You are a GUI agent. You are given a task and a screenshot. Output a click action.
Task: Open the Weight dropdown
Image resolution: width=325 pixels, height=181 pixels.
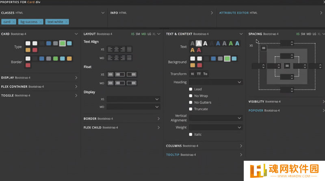coord(216,127)
